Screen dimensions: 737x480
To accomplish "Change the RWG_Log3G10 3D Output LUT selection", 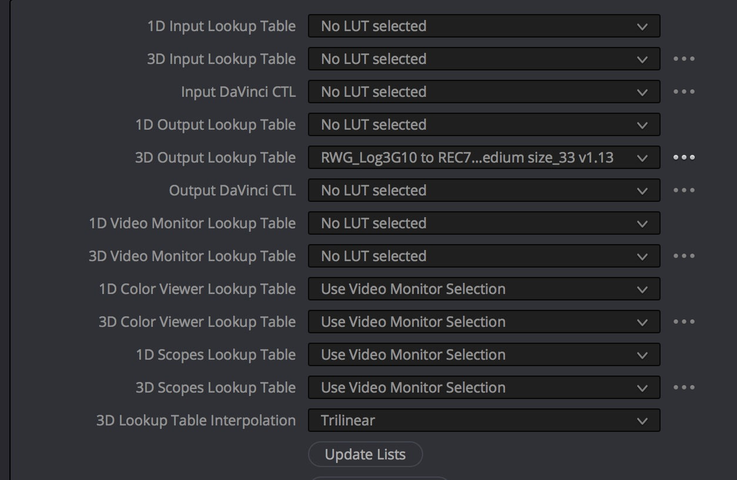I will pos(484,158).
